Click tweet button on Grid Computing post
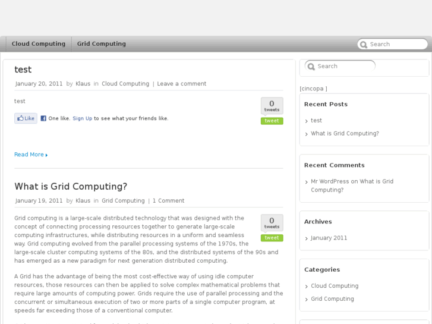The image size is (432, 324). (272, 238)
